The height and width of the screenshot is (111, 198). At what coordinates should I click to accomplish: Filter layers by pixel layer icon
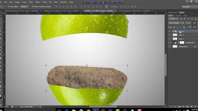tap(181, 19)
